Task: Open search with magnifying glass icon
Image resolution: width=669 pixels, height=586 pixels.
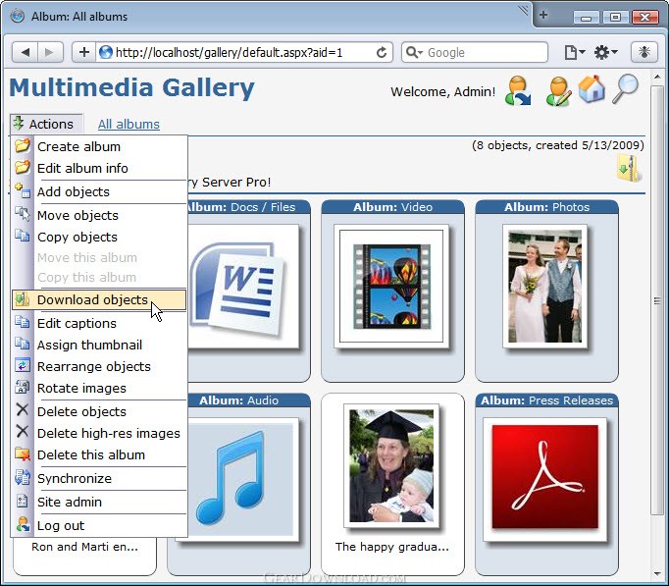Action: [x=625, y=88]
